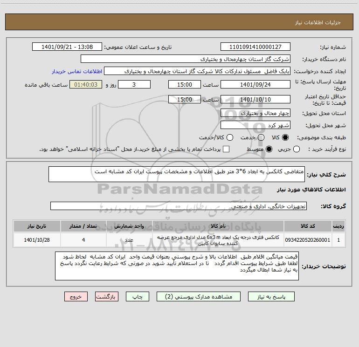Click the پاسخ به نیاز button
Viewport: 359px width, 347px height.
(x=271, y=297)
